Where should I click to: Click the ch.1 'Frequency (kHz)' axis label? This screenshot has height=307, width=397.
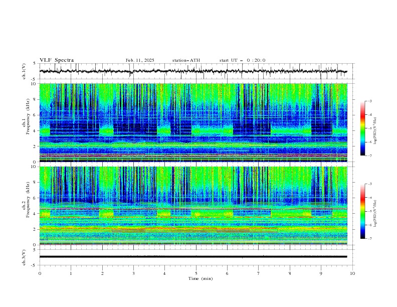click(28, 115)
